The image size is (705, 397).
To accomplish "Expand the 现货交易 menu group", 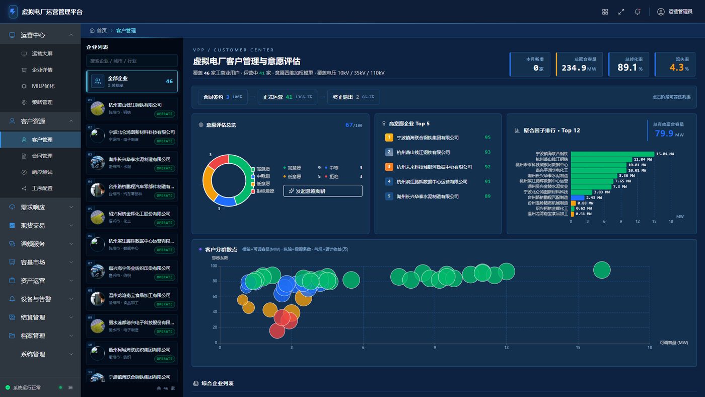I will tap(40, 225).
